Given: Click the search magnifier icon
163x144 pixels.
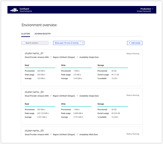Looking at the screenshot, I should pyautogui.click(x=23, y=43).
